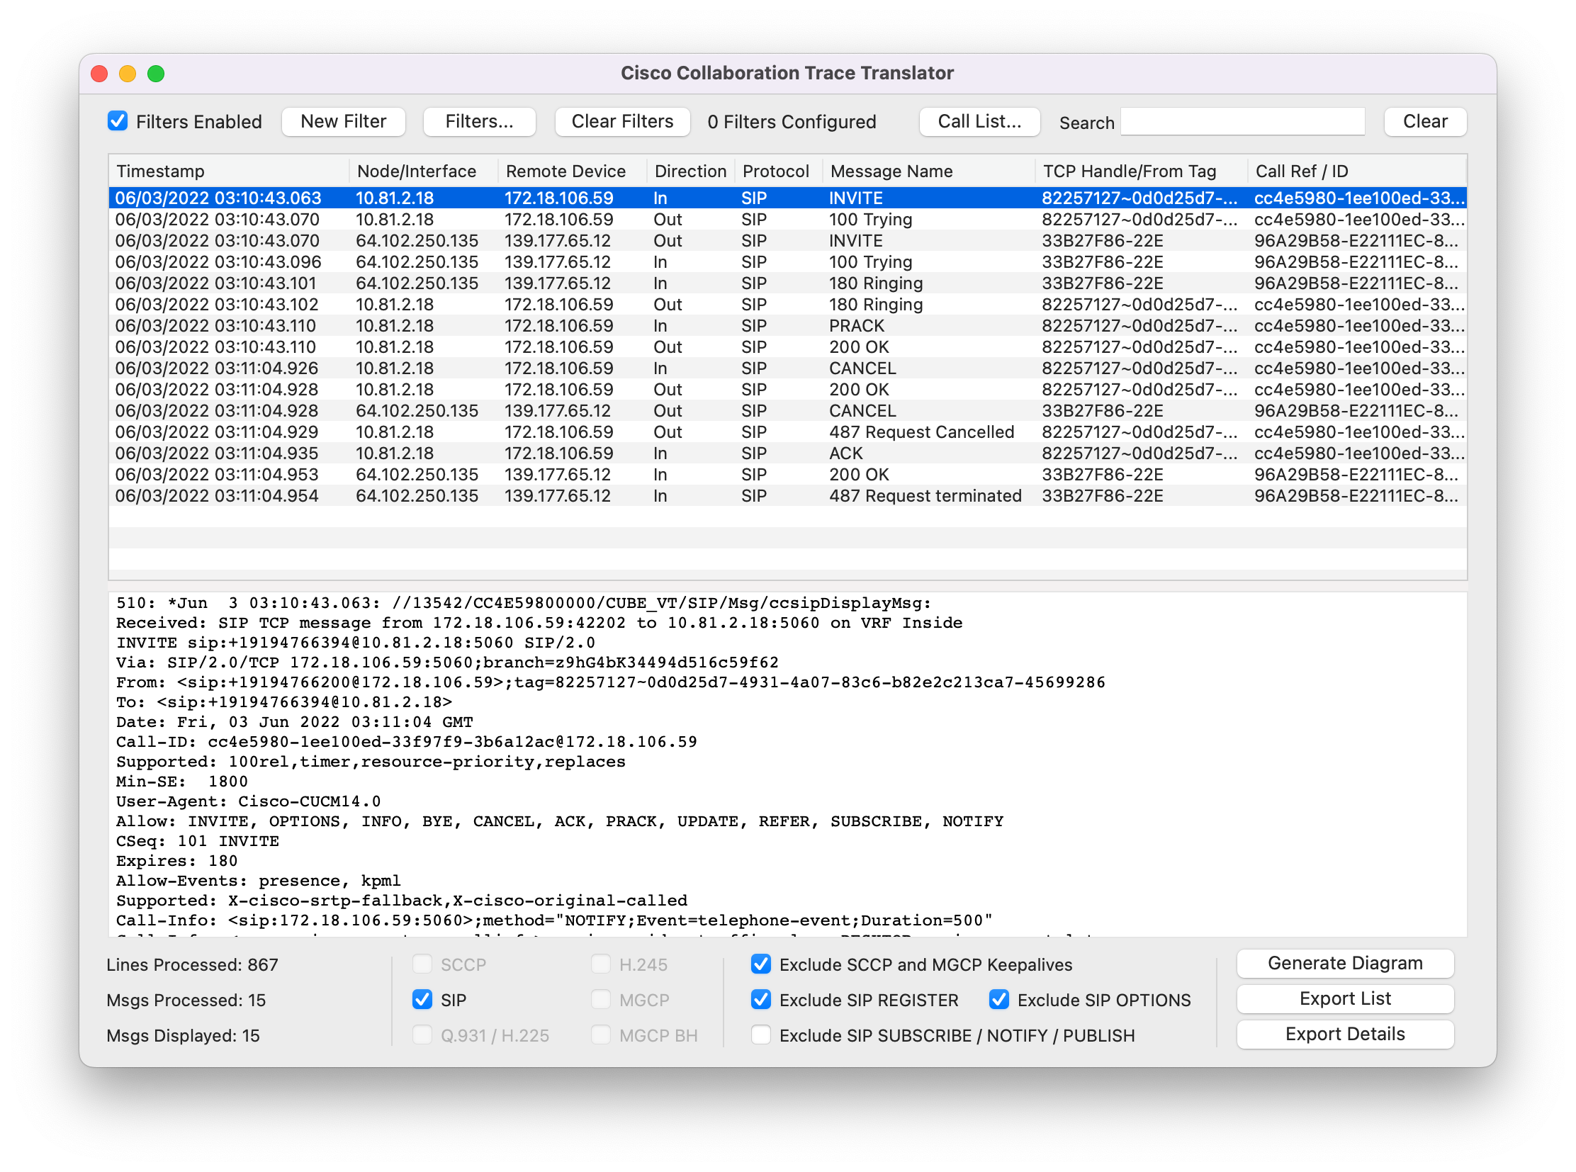Select the 180 Ringing row at 03:10:43.101
The height and width of the screenshot is (1172, 1576).
pos(787,283)
